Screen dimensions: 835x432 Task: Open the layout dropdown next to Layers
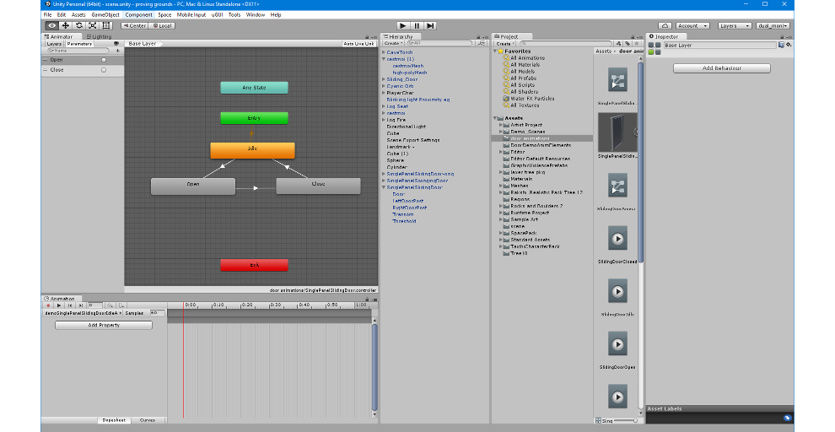773,25
